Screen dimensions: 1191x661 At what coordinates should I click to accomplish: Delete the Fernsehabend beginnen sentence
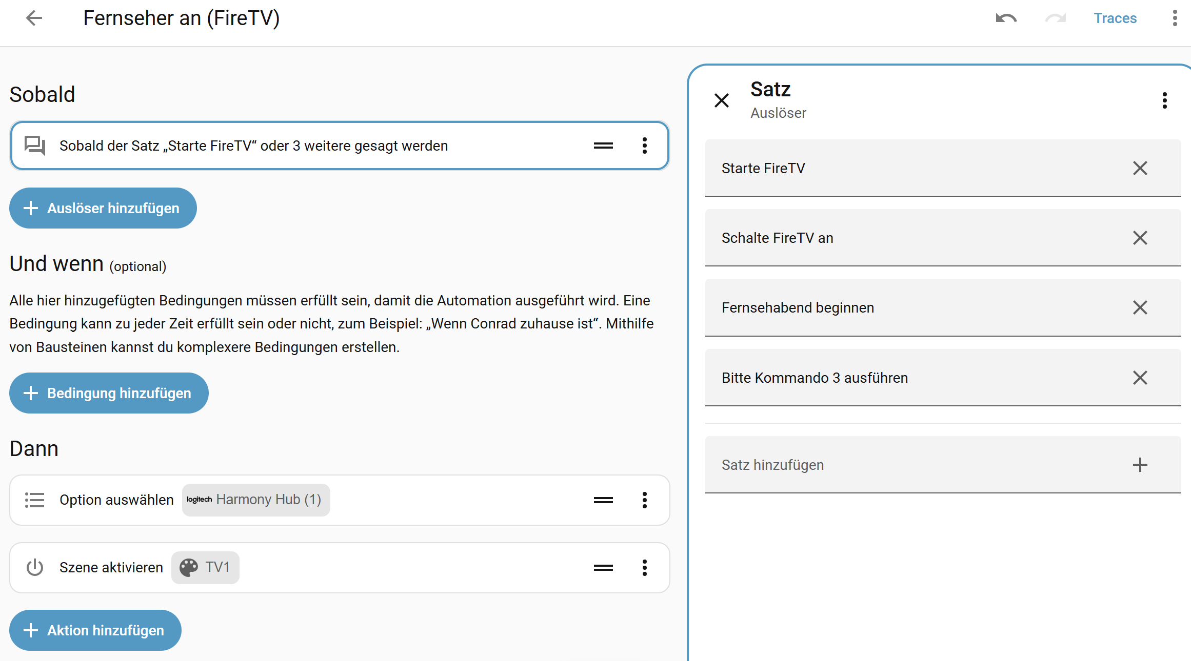(1140, 307)
